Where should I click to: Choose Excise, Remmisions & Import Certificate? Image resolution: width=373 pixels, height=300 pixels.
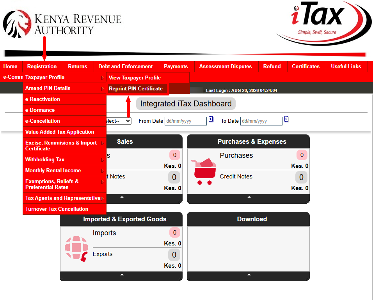64,146
